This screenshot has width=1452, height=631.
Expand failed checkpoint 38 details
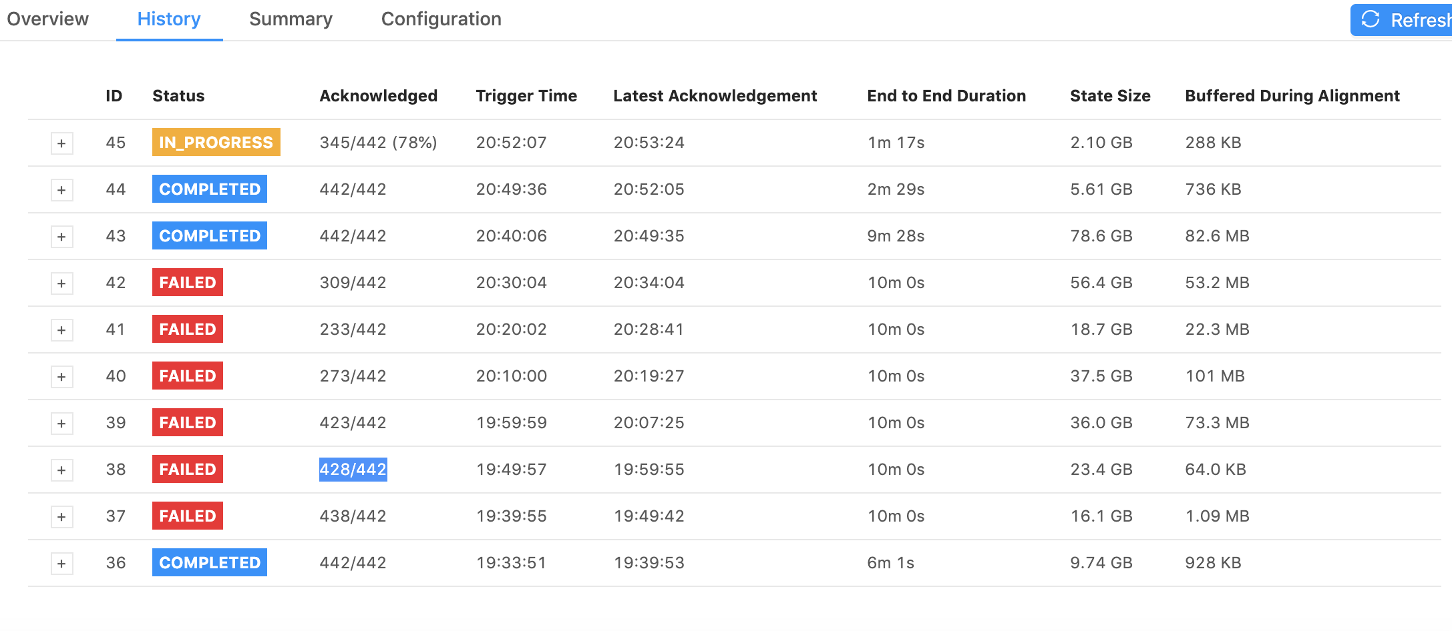click(61, 470)
